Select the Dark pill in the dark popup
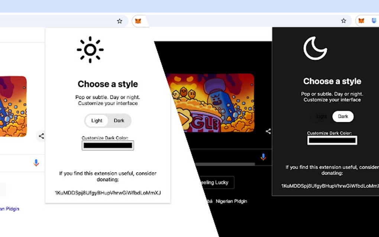Image resolution: width=379 pixels, height=237 pixels. pyautogui.click(x=343, y=116)
